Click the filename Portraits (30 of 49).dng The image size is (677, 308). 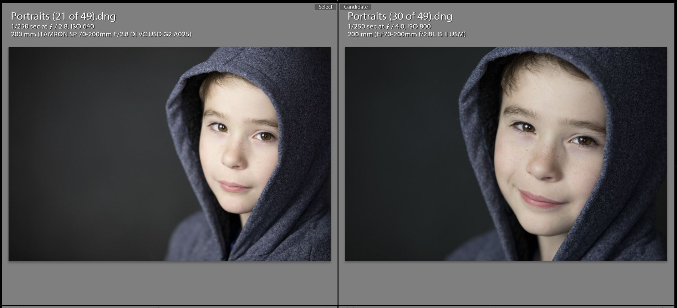[400, 16]
